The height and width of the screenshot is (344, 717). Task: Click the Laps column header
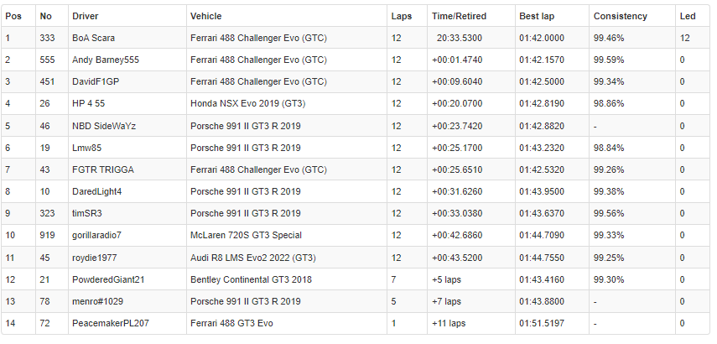[401, 16]
